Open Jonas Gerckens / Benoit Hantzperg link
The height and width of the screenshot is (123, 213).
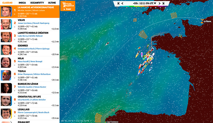click(x=33, y=23)
